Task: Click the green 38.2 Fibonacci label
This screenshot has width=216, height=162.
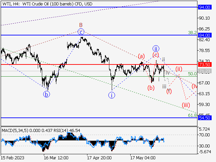Action: tap(192, 33)
